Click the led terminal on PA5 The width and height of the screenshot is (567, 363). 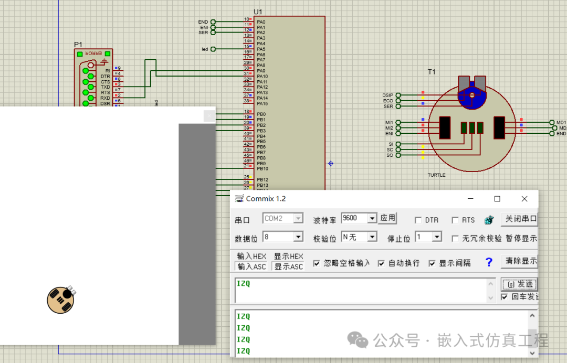(213, 49)
